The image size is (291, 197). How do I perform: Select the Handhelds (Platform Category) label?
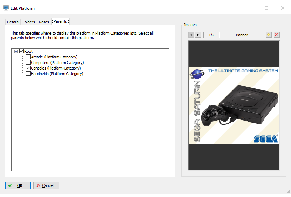click(57, 74)
